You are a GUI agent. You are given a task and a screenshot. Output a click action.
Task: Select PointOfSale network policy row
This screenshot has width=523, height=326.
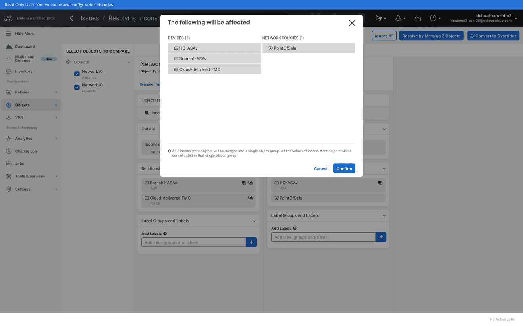click(309, 48)
